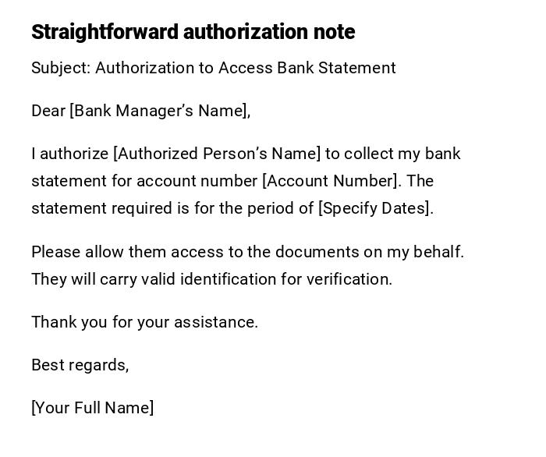Click the '[Specify Dates]' placeholder

click(x=375, y=208)
